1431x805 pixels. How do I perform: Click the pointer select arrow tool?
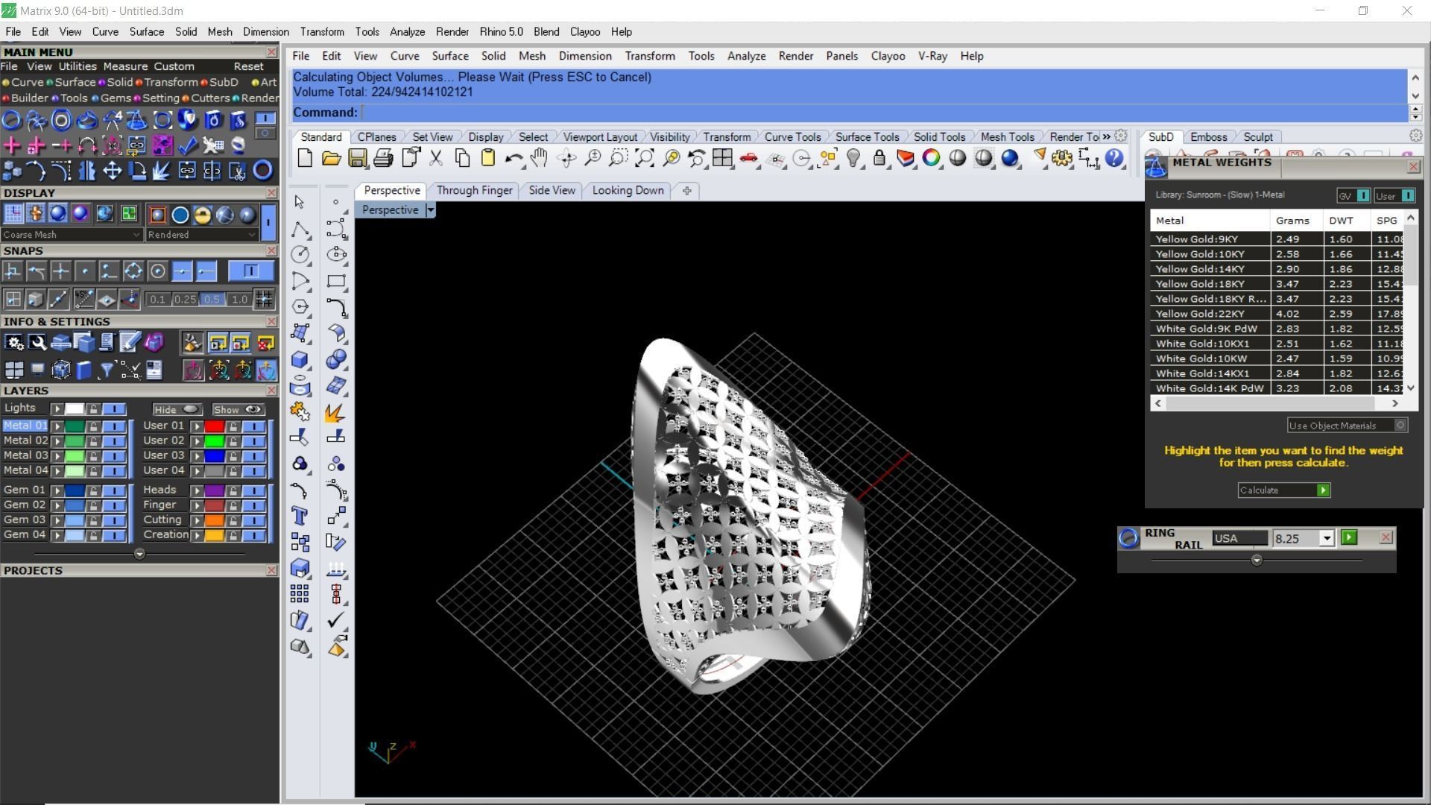[x=300, y=202]
